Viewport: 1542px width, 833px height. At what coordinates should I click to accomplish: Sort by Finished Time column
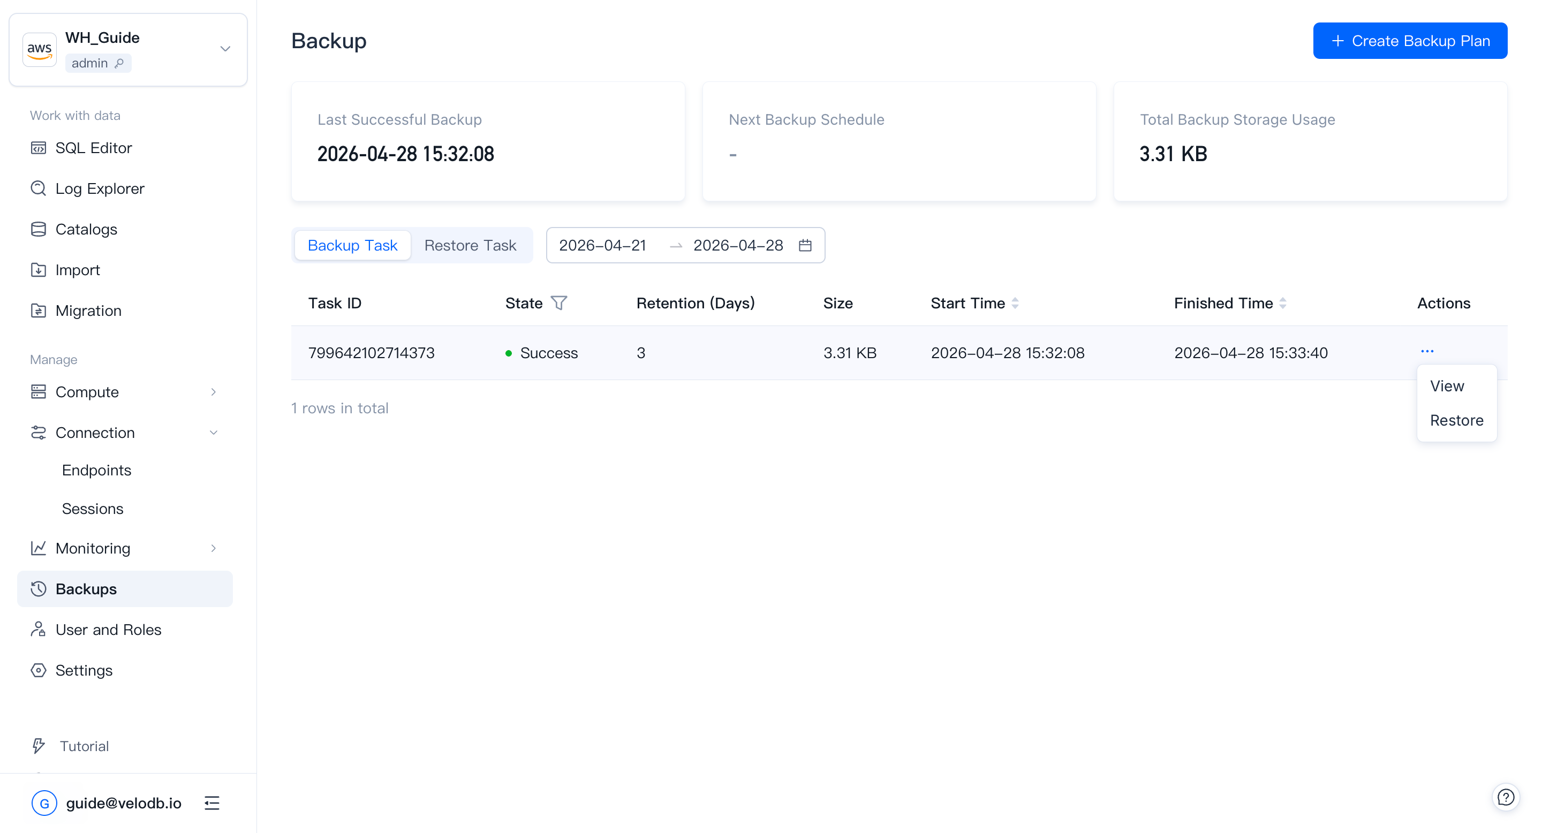(1282, 304)
